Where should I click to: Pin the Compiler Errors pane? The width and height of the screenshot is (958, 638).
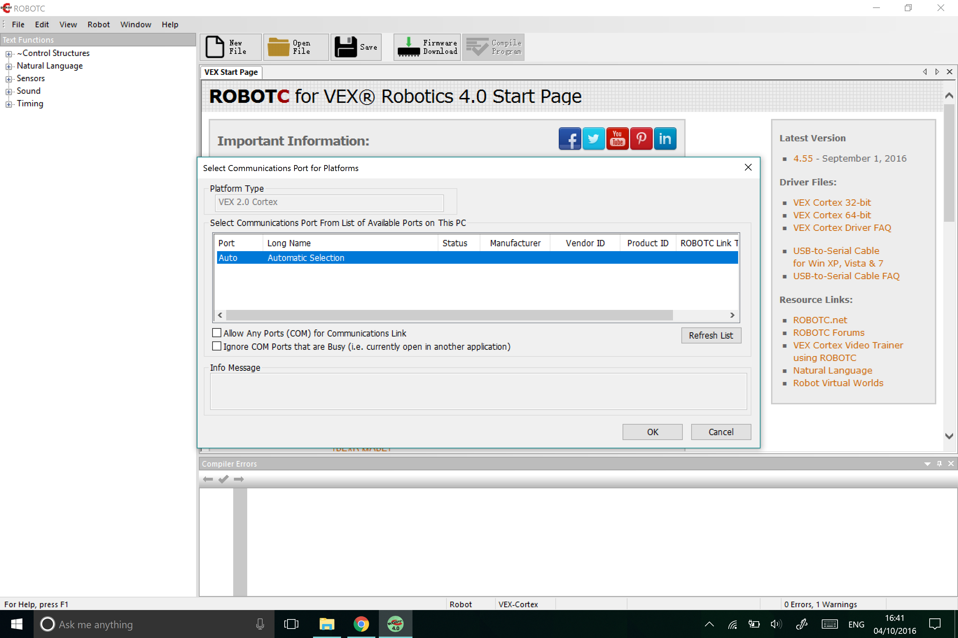[939, 463]
